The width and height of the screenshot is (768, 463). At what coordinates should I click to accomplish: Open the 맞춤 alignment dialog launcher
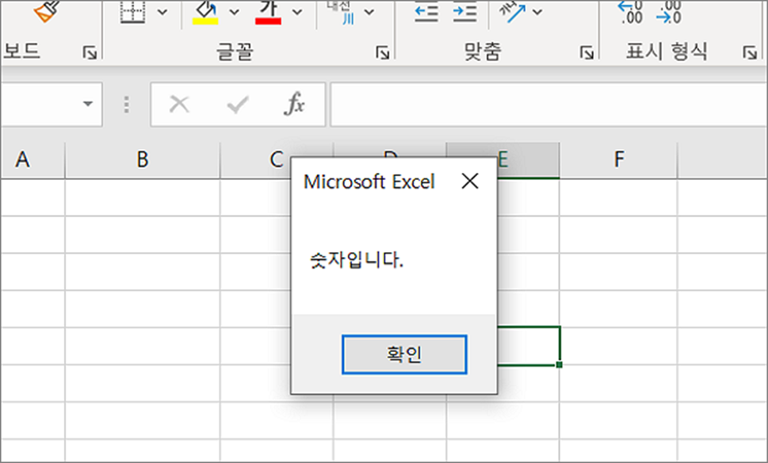[587, 52]
